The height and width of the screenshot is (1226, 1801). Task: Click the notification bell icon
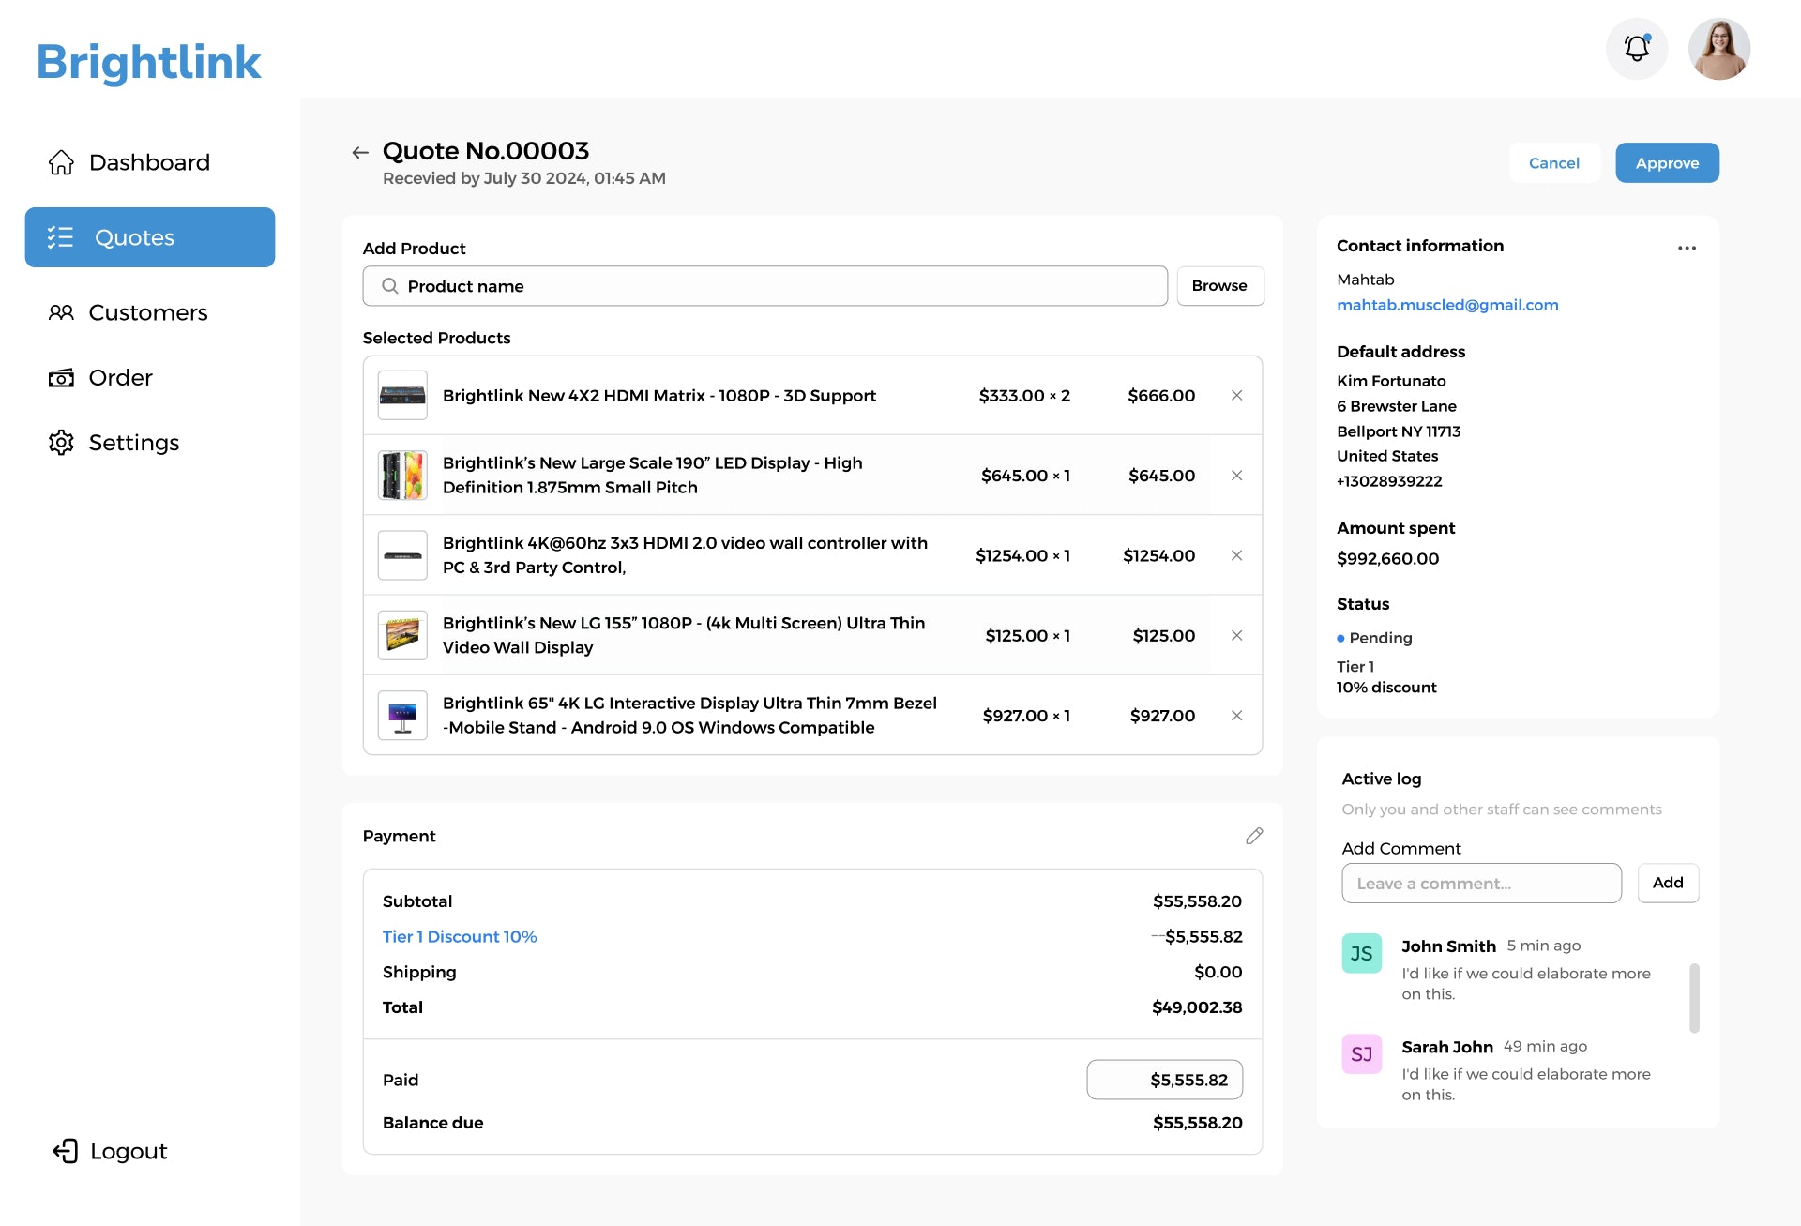coord(1637,49)
